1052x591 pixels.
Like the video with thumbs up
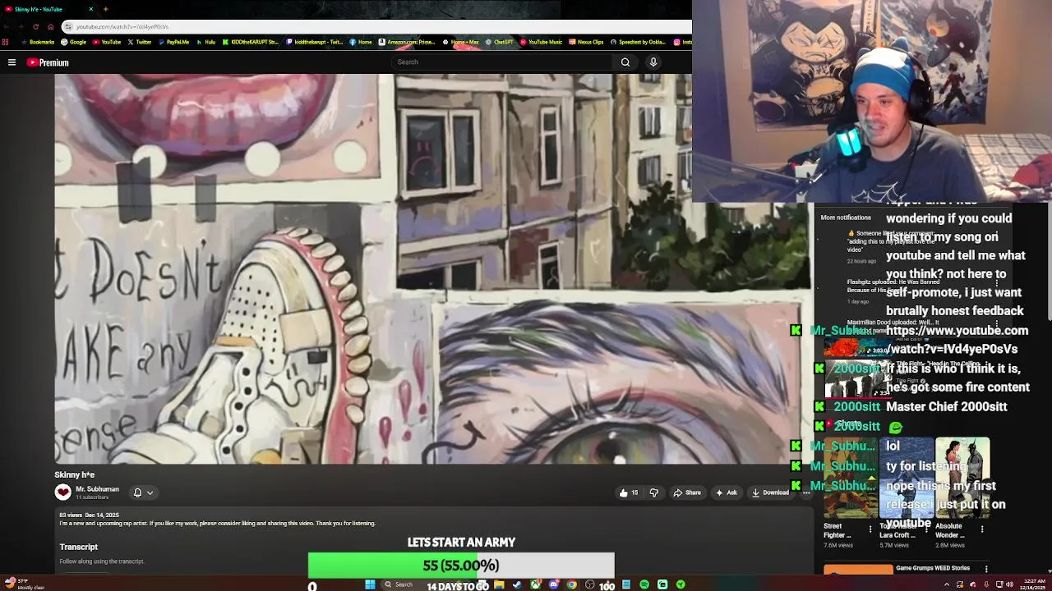[629, 492]
